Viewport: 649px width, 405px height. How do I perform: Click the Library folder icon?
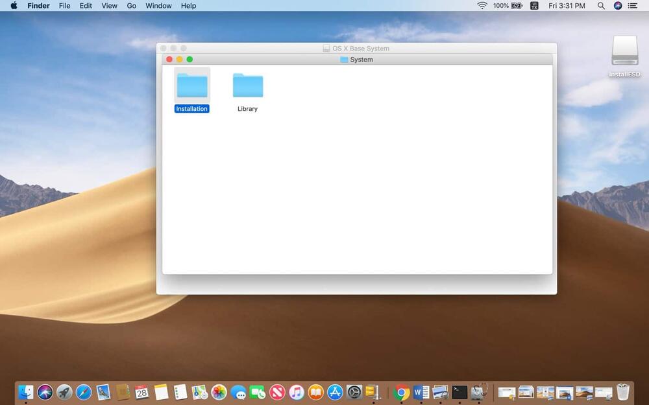(247, 86)
